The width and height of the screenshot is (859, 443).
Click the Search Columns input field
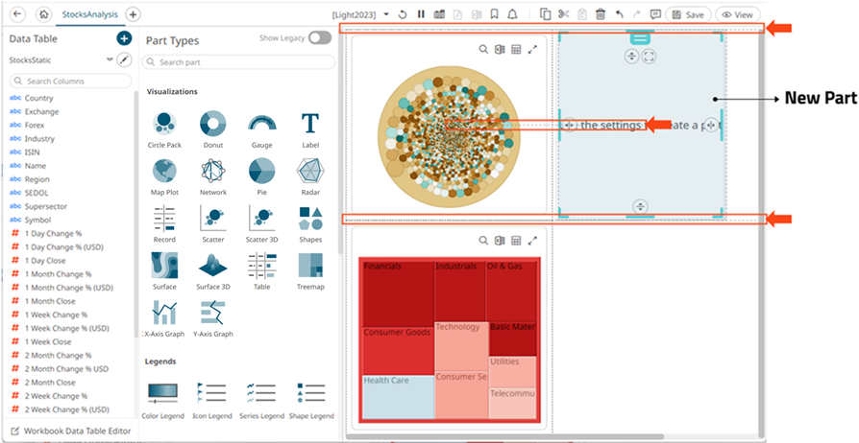[x=71, y=81]
